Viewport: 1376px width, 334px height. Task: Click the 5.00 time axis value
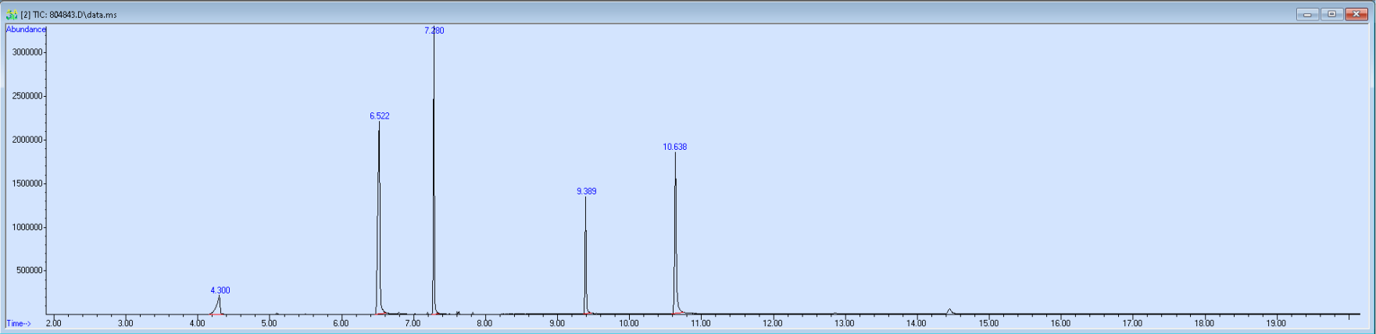tap(269, 323)
